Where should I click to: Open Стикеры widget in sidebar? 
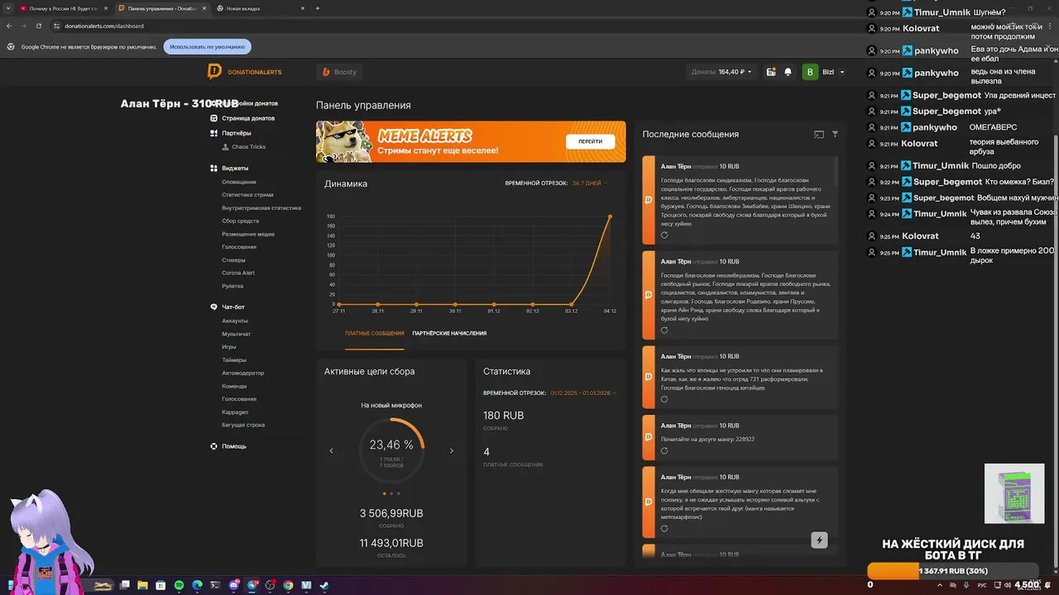pyautogui.click(x=233, y=259)
